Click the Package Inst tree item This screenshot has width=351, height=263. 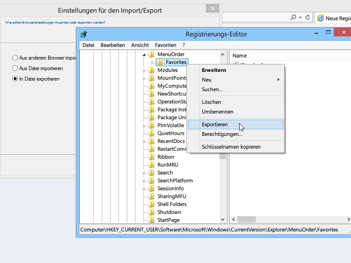(x=172, y=110)
